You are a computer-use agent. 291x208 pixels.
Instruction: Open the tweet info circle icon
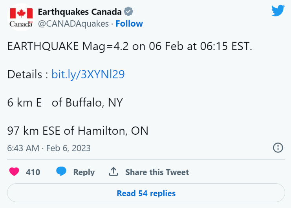[278, 148]
